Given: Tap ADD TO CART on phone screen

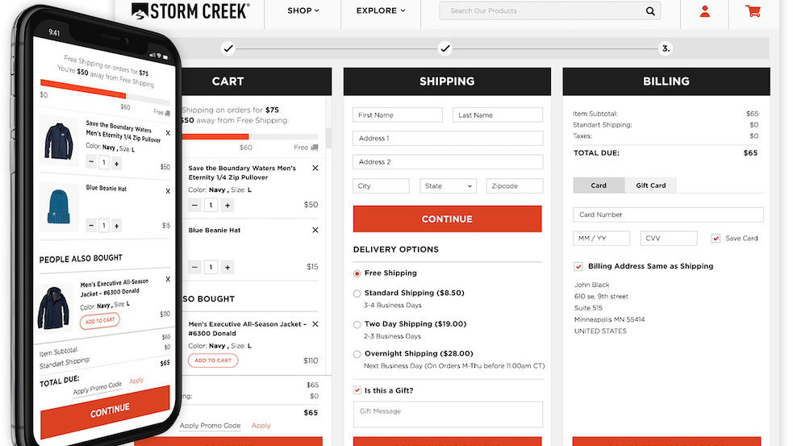Looking at the screenshot, I should (100, 321).
